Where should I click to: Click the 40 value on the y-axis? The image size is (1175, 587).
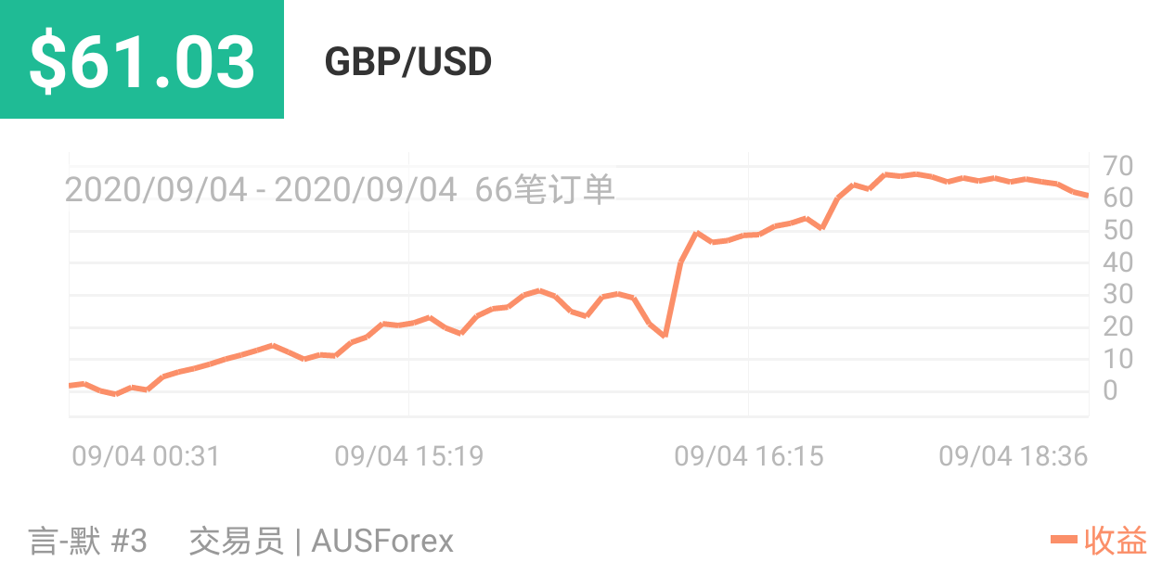pos(1117,262)
